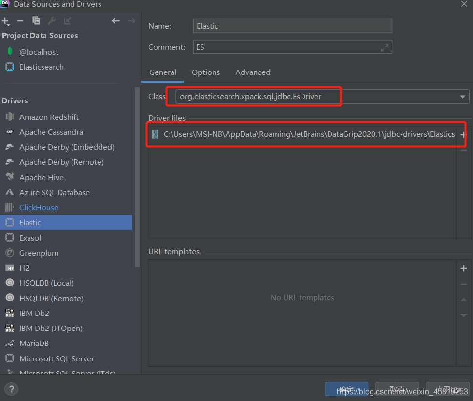Open the Class dropdown arrow
473x401 pixels.
[x=462, y=97]
